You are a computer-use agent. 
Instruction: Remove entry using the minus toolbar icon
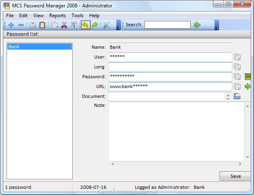(21, 25)
